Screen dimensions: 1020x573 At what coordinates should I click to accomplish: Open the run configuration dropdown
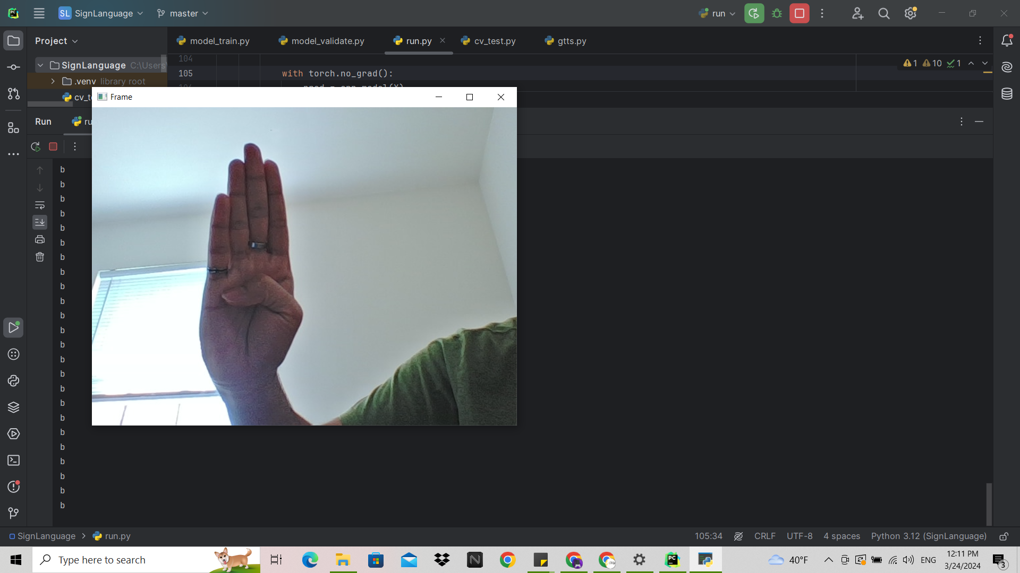coord(718,13)
